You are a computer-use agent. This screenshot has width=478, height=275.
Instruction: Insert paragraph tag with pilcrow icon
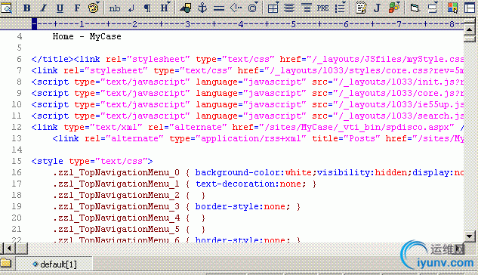coord(147,8)
